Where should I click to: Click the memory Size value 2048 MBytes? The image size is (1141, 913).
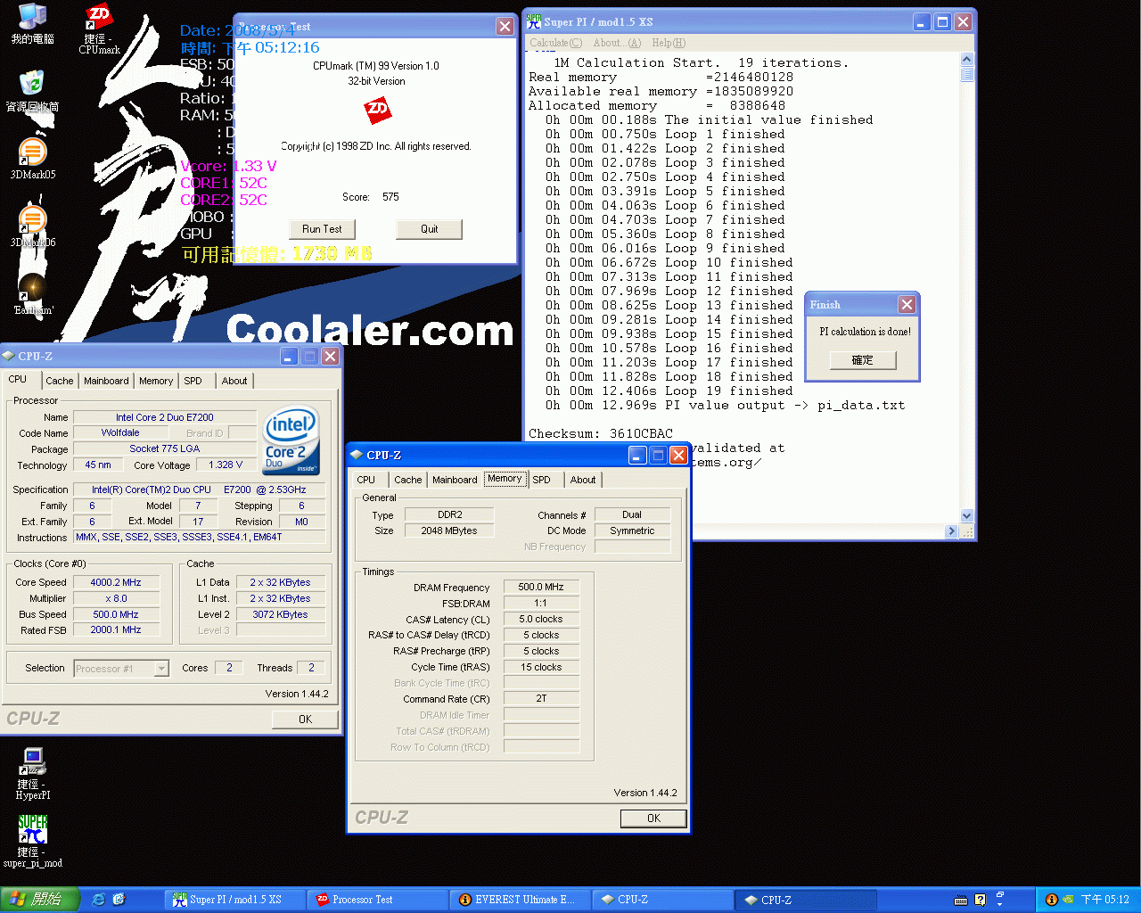pos(449,531)
